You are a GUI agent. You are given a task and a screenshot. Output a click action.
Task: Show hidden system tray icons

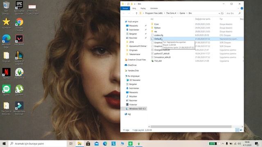coord(223,143)
